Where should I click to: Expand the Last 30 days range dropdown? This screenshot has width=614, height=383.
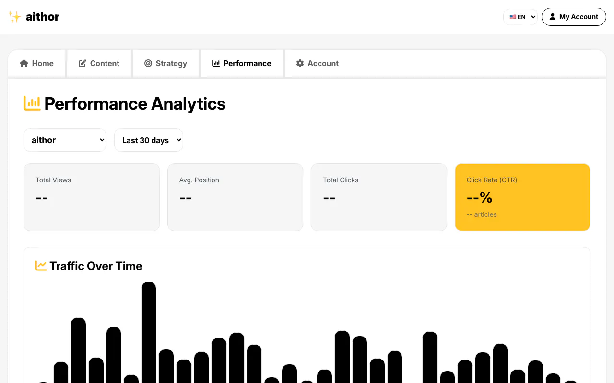pyautogui.click(x=149, y=140)
